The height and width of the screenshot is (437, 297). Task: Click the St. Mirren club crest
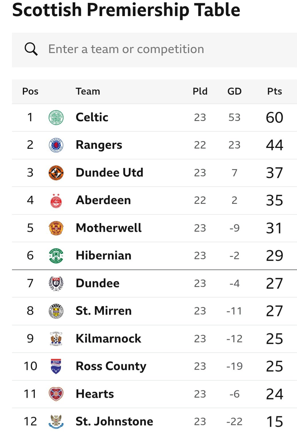(56, 311)
